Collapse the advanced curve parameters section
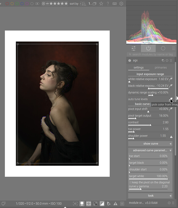 150,150
